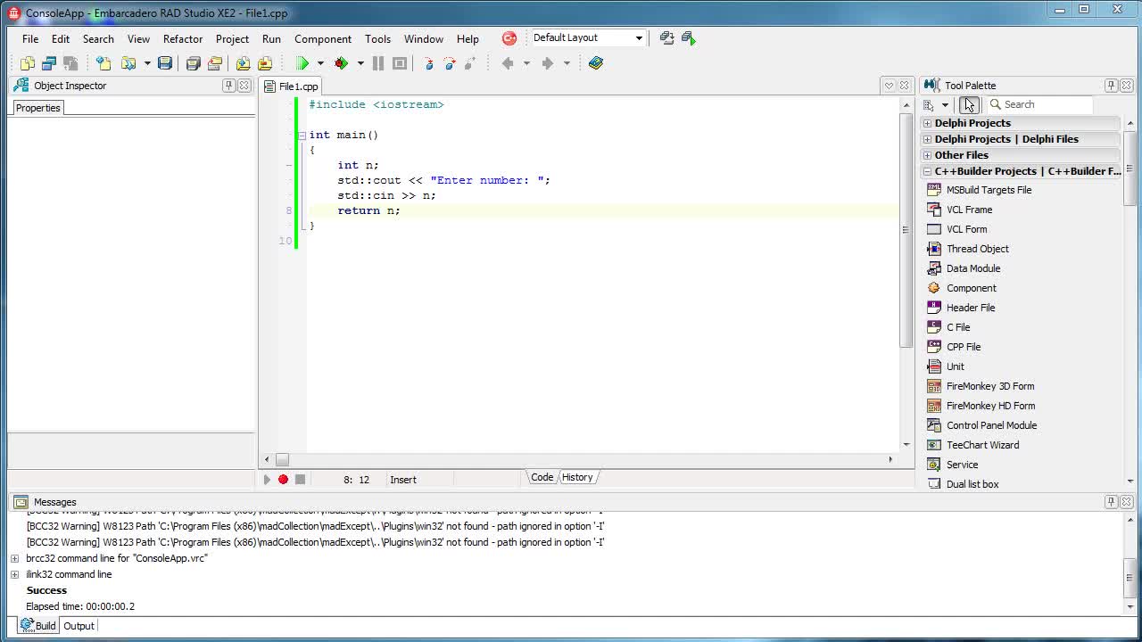Screen dimensions: 1142x642
Task: Click the Help contents book icon
Action: (596, 63)
